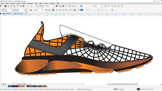The width and height of the screenshot is (162, 91).
Task: Click the Save icon in the toolbar
Action: [5, 6]
